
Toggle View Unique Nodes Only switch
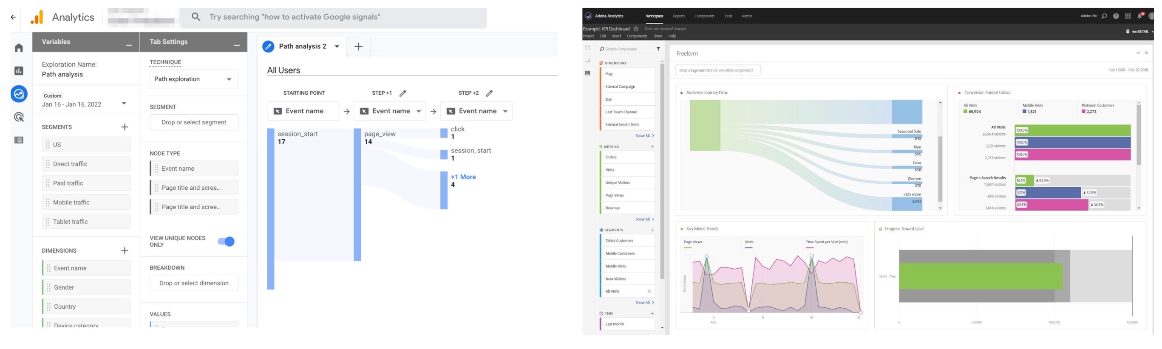coord(226,242)
